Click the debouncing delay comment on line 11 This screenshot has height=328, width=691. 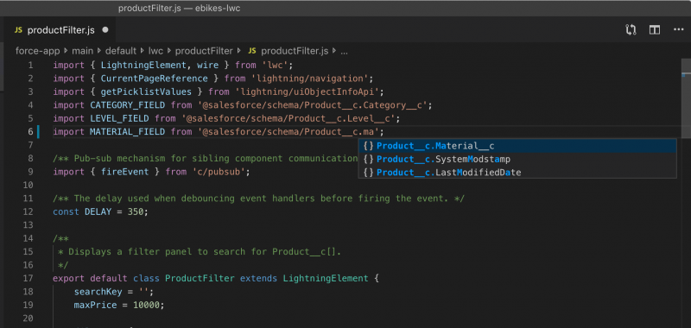(258, 199)
